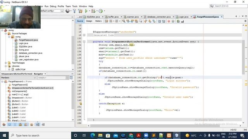Start macro recording with the red circle icon
248x139 pixels.
pos(169,21)
